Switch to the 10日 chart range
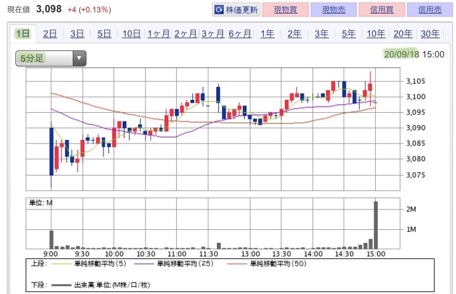 pos(131,34)
